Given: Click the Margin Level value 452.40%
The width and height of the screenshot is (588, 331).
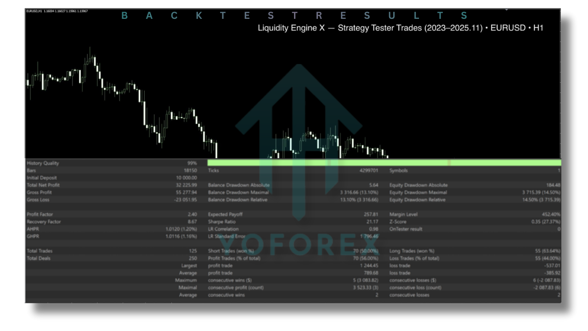Looking at the screenshot, I should tap(551, 215).
